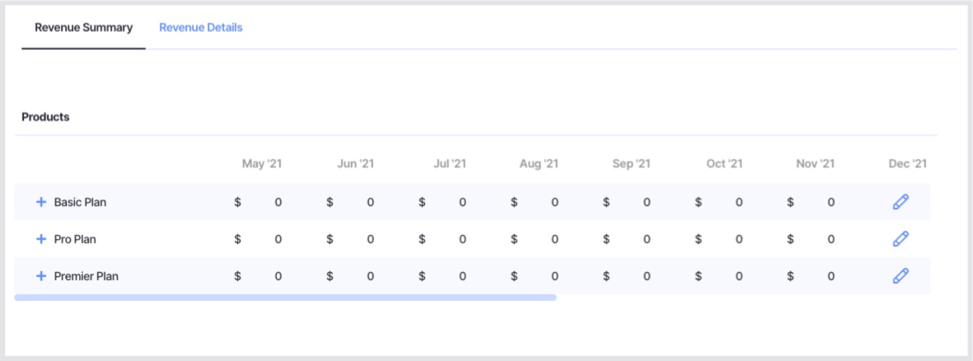Viewport: 973px width, 361px height.
Task: Expand the Basic Plan row
Action: pyautogui.click(x=41, y=202)
